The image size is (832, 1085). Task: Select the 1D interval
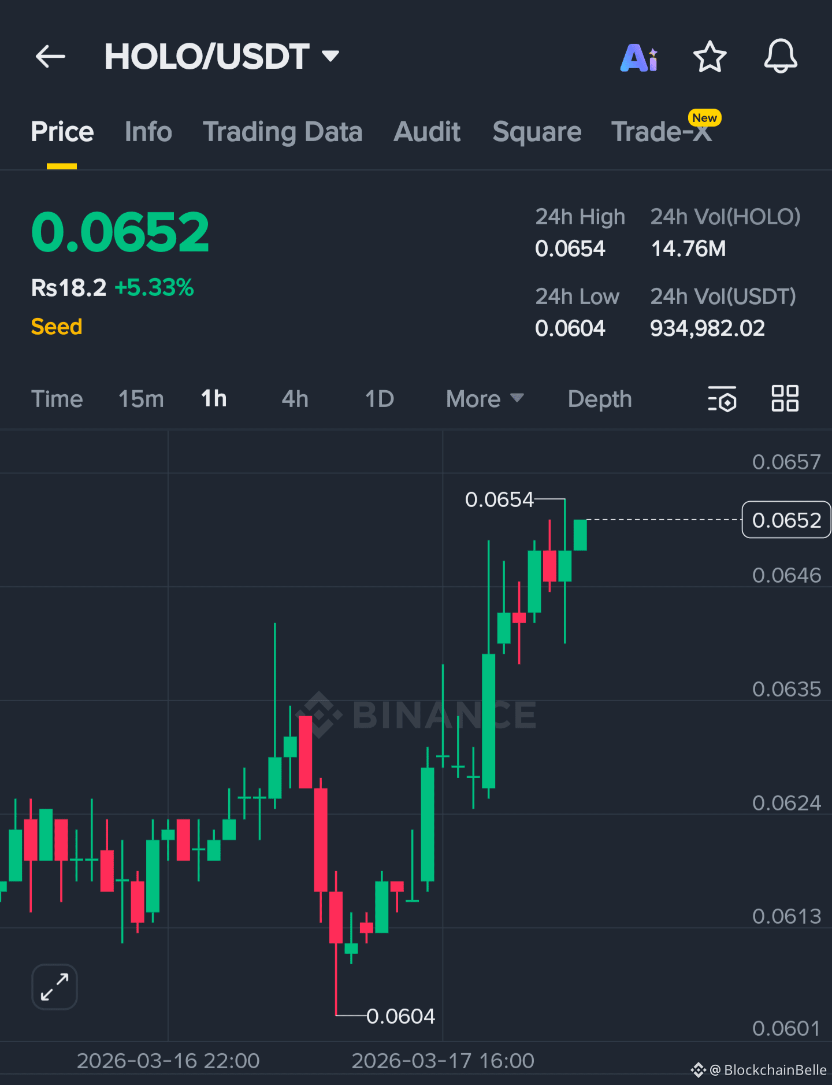380,399
